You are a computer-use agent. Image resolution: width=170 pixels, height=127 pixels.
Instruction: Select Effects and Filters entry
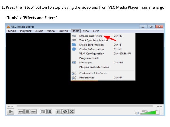[103, 36]
